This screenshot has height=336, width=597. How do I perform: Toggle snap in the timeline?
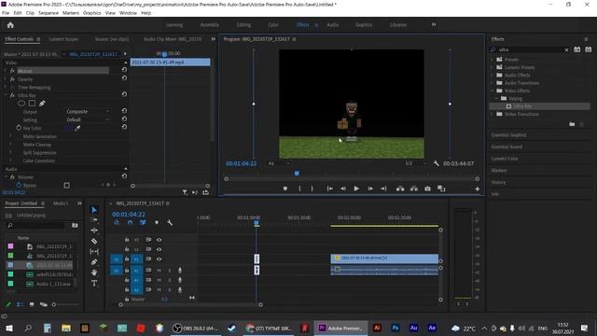(x=130, y=222)
